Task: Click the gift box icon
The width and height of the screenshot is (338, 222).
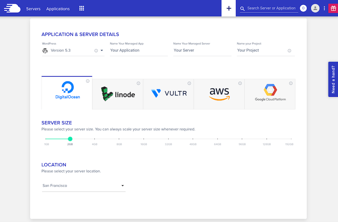Action: tap(333, 8)
